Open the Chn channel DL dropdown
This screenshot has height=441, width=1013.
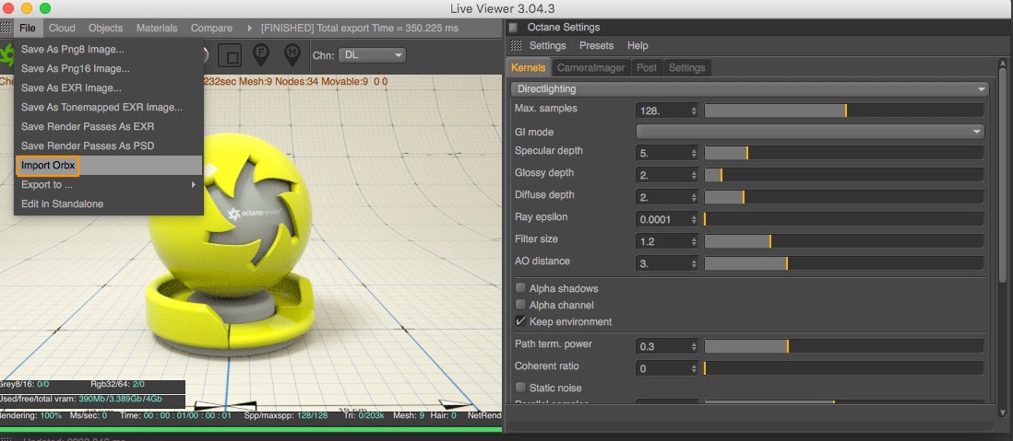pyautogui.click(x=372, y=55)
